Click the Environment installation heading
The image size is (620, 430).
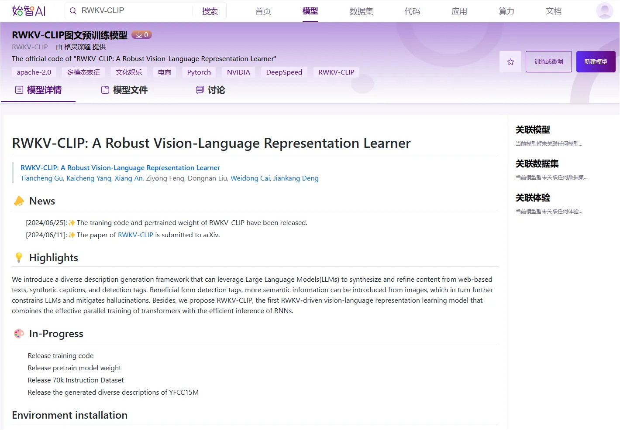tap(70, 415)
